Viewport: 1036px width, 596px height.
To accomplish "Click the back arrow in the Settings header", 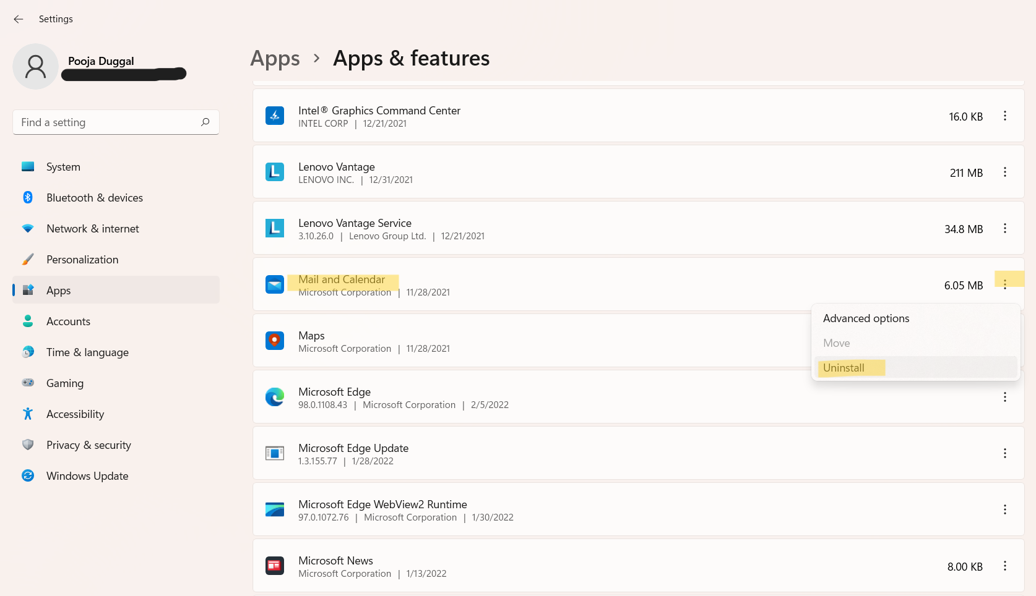I will click(19, 19).
